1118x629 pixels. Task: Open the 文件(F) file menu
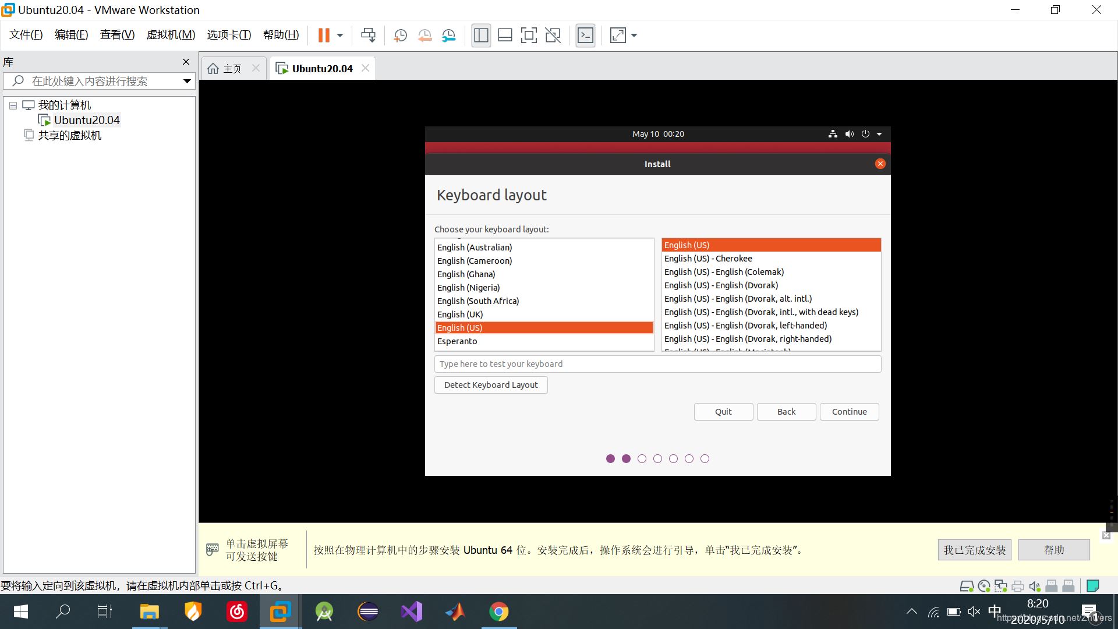point(27,36)
